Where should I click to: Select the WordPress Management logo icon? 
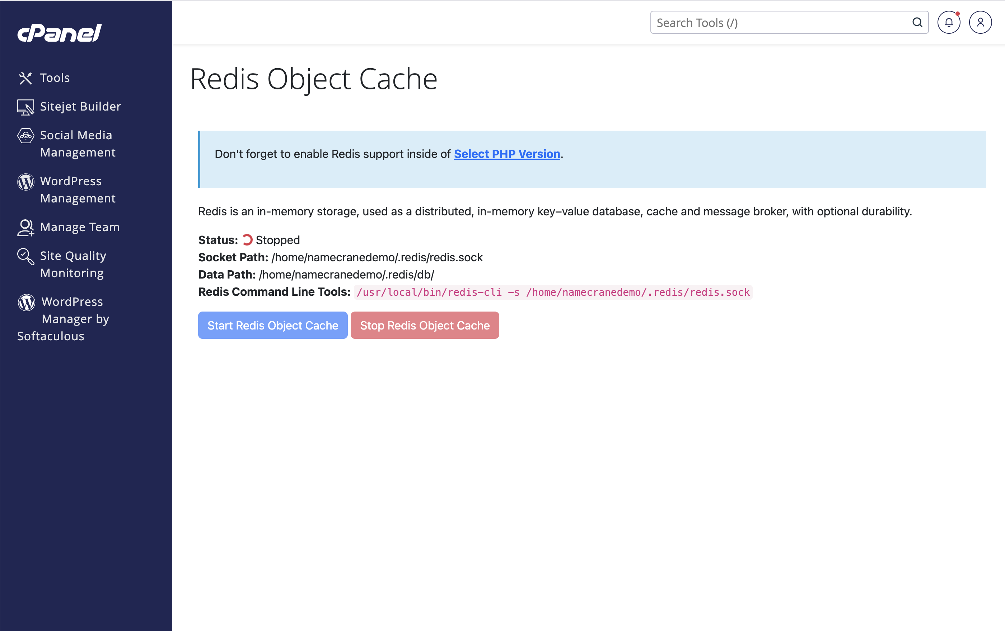pos(25,182)
